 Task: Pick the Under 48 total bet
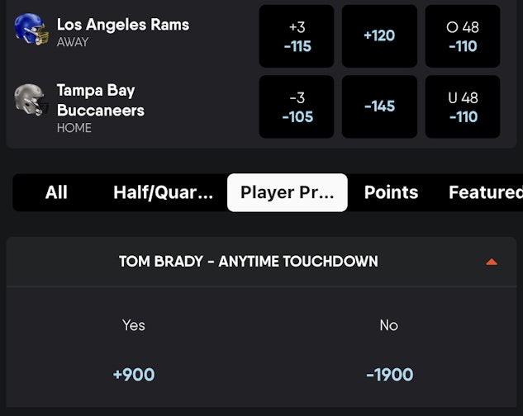coord(463,107)
